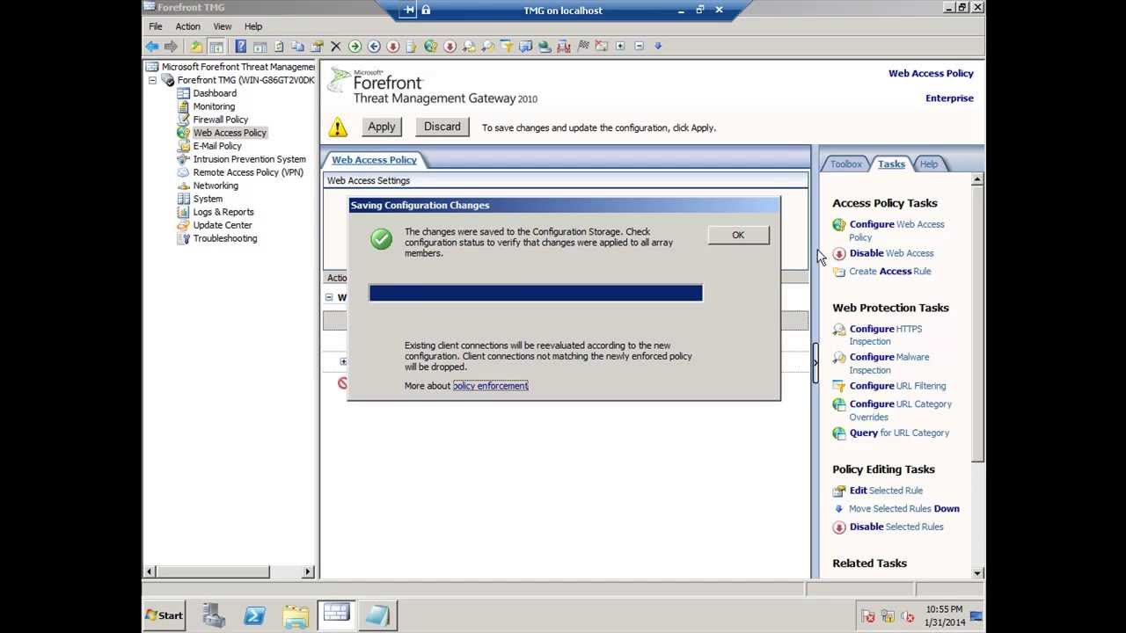
Task: Open the File menu
Action: [x=156, y=26]
